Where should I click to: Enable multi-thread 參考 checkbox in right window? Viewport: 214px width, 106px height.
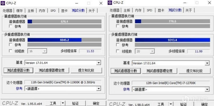(118, 45)
